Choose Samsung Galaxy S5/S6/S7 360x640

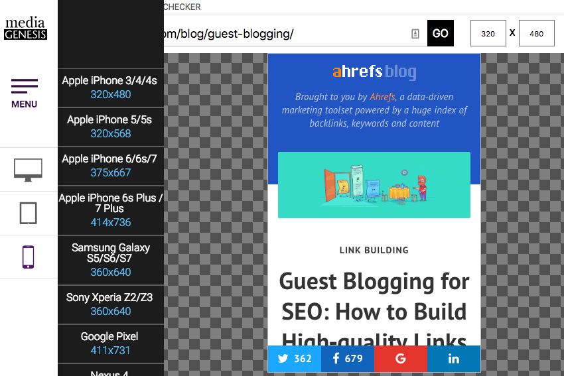[x=111, y=260]
